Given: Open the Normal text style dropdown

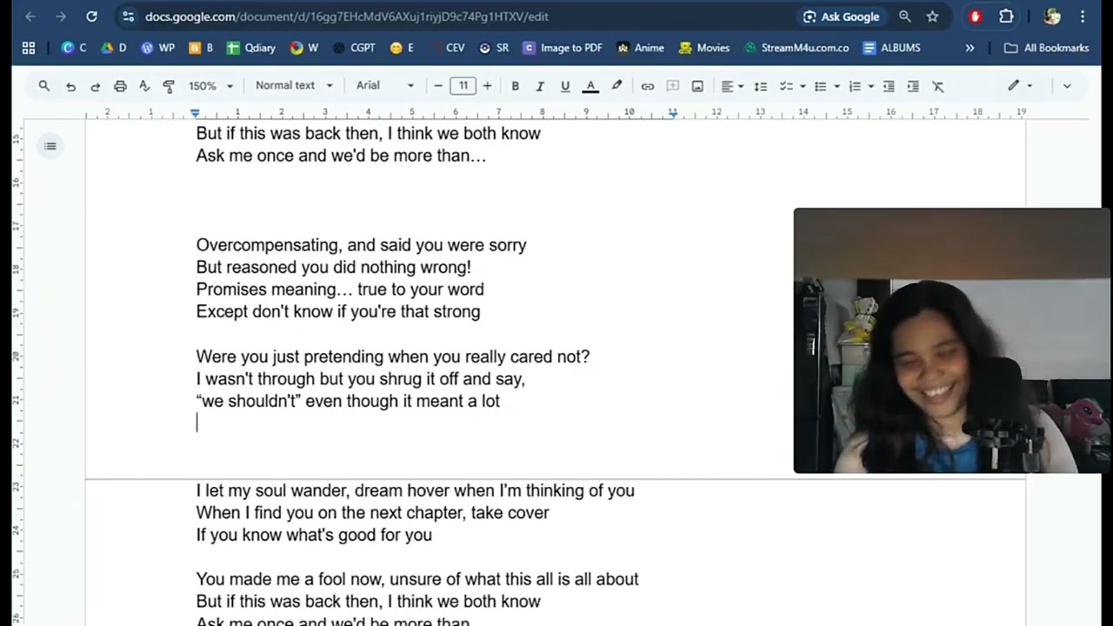Looking at the screenshot, I should (294, 85).
